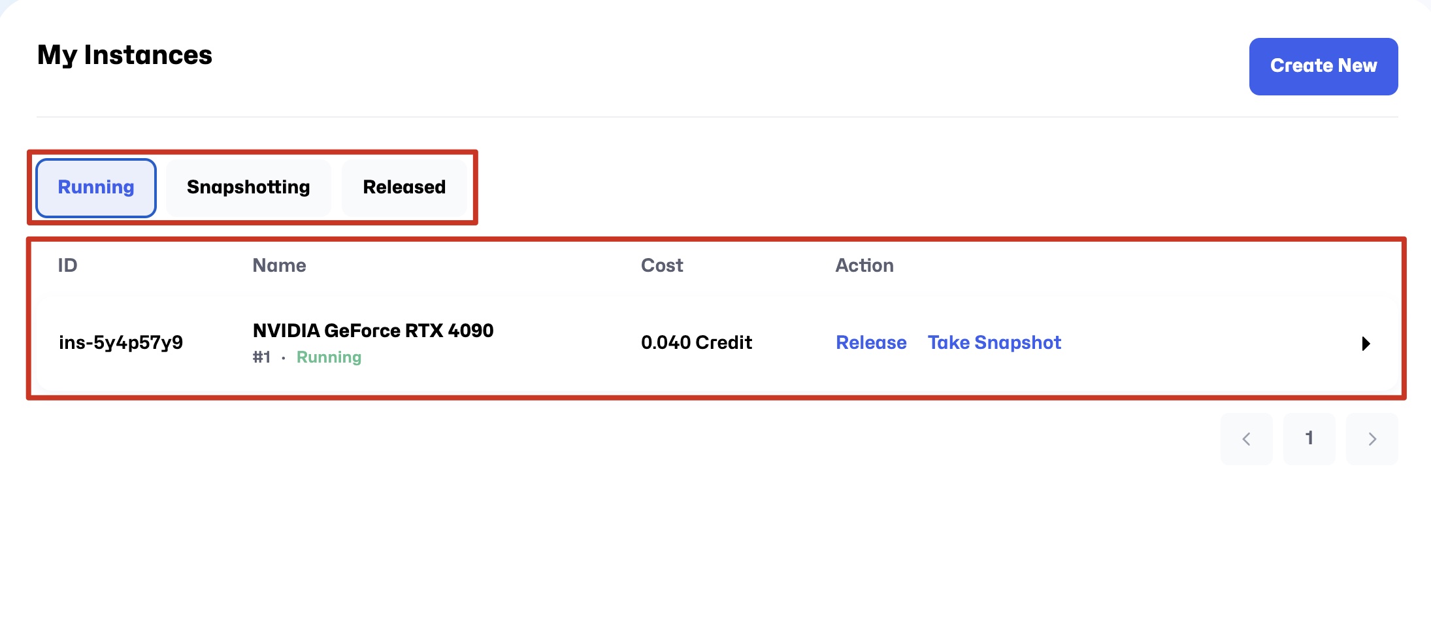This screenshot has height=622, width=1431.
Task: Select the instance ID ins-5y4p57y9
Action: click(x=121, y=343)
